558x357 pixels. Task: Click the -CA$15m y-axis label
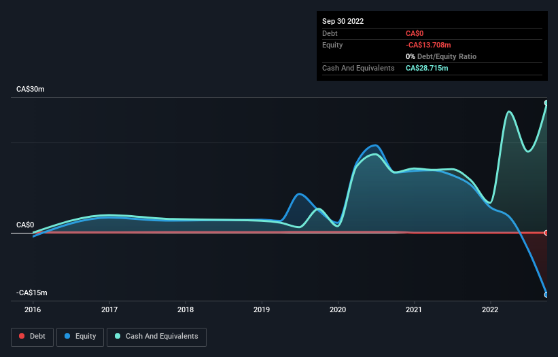32,293
